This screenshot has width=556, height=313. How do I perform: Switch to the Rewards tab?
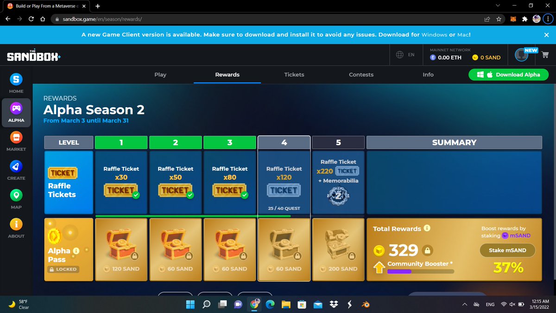pyautogui.click(x=227, y=74)
